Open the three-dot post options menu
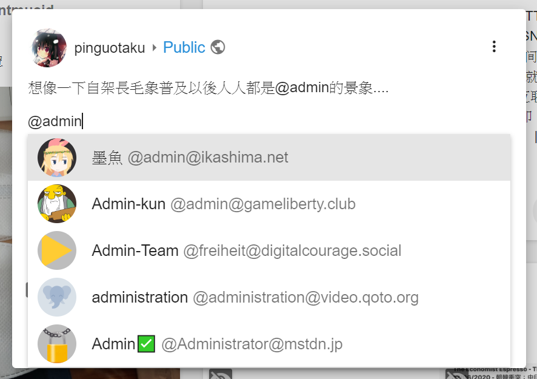Screen dimensions: 537x379 tap(494, 47)
